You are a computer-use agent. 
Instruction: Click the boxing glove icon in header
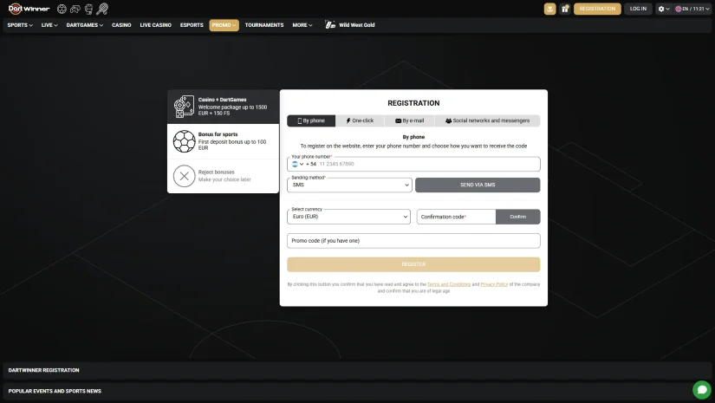[x=88, y=9]
